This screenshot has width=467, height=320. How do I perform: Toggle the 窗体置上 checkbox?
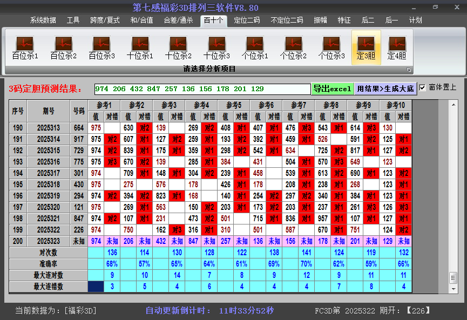coord(423,88)
